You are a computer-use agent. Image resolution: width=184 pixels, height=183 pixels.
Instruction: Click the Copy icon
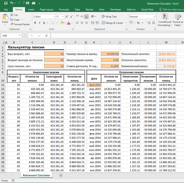pyautogui.click(x=12, y=20)
